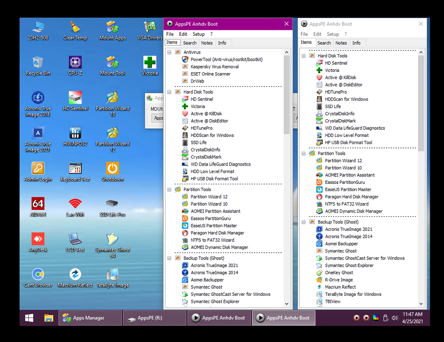Open File menu in left AppsPE window
This screenshot has height=342, width=444.
click(170, 34)
